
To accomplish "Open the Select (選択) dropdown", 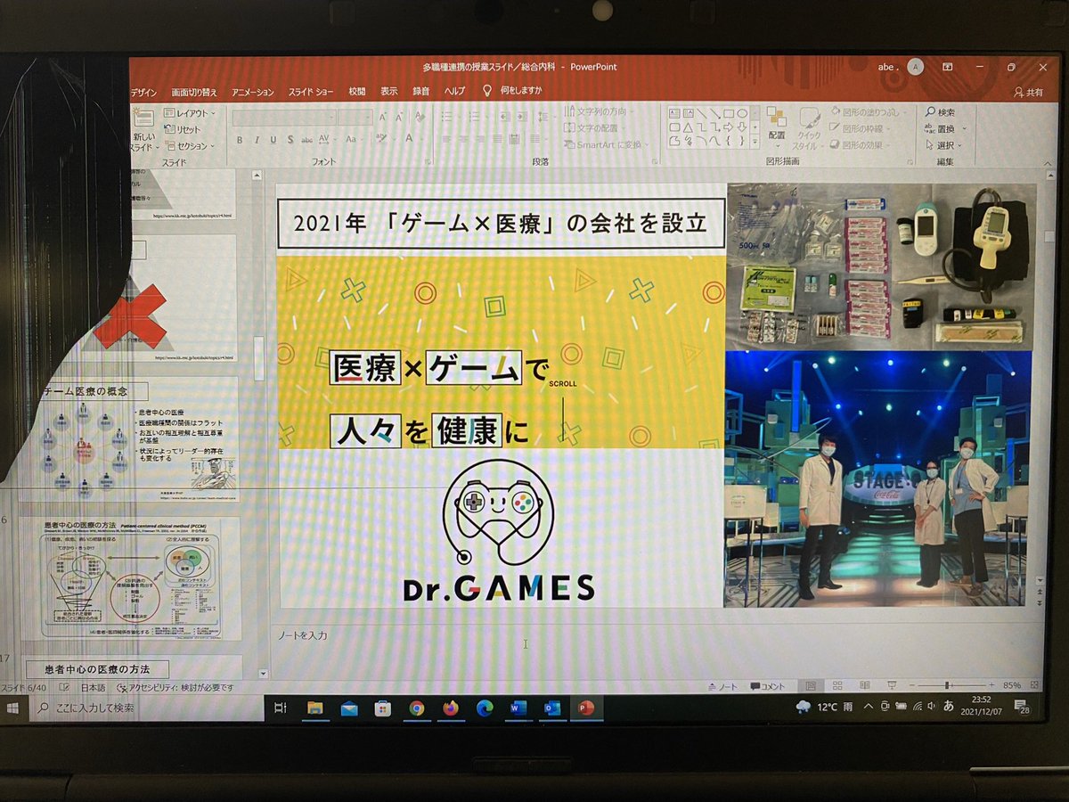I will point(944,144).
